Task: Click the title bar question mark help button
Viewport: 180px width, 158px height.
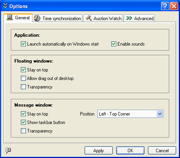Action: click(165, 6)
